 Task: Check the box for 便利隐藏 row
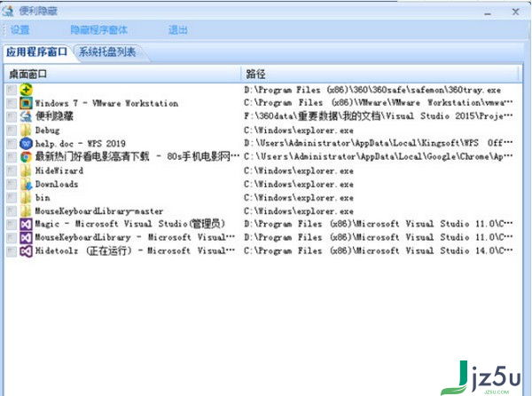[x=12, y=117]
